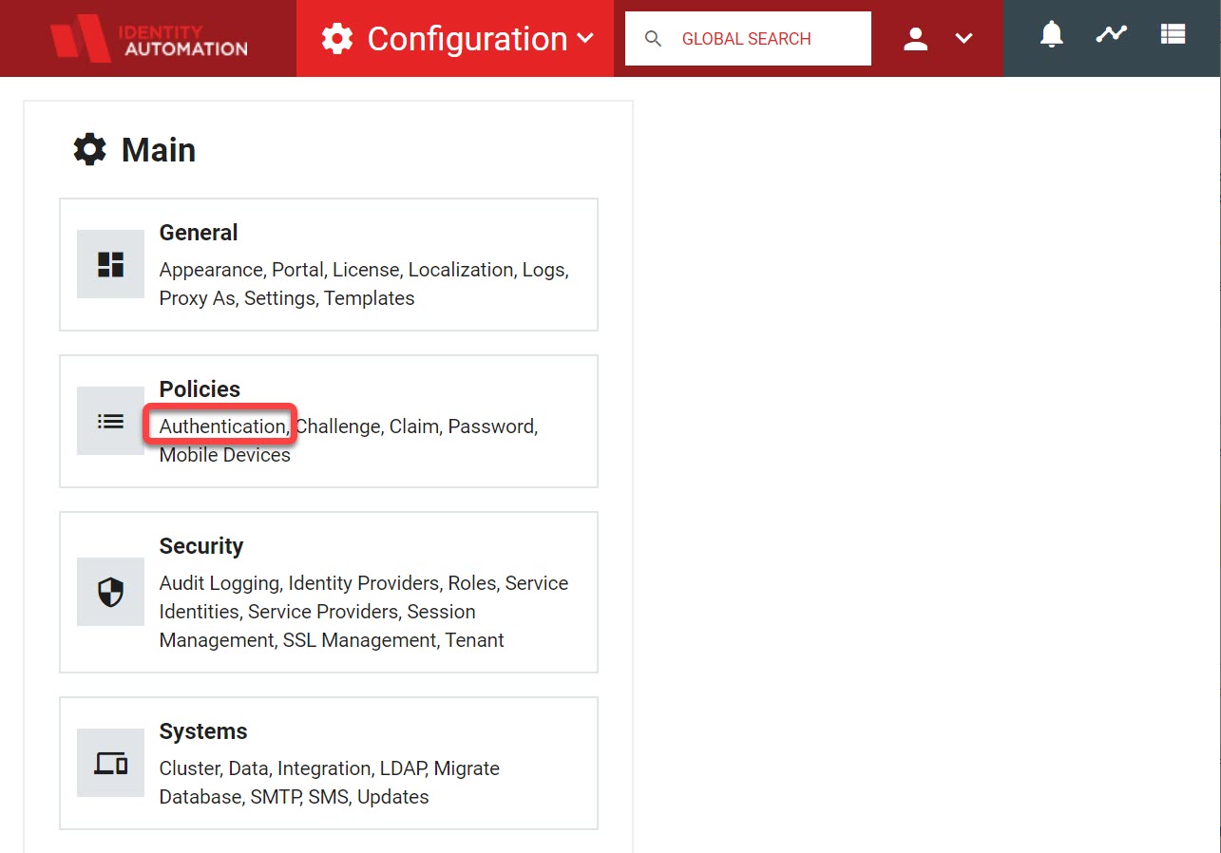Click the General dashboard icon
1221x853 pixels.
[111, 264]
